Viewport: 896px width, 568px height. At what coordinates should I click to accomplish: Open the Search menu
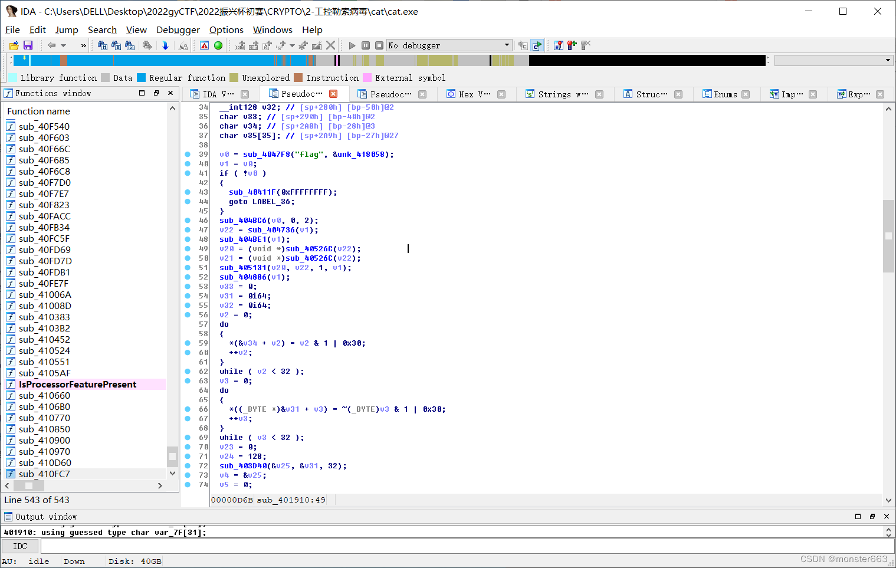point(102,29)
